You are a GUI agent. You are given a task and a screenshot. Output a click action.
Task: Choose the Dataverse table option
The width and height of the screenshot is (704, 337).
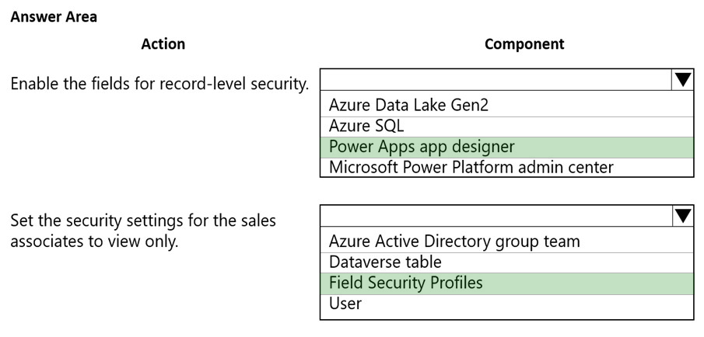pos(386,262)
